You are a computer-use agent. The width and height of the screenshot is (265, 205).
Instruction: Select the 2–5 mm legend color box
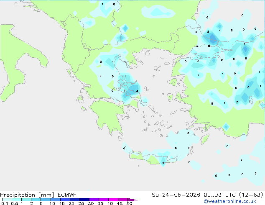pos(36,200)
